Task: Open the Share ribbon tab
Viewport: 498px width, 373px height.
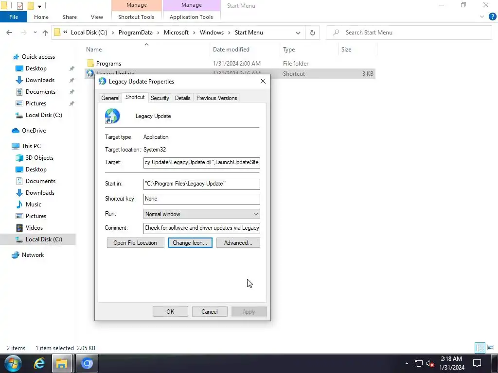Action: pyautogui.click(x=70, y=17)
